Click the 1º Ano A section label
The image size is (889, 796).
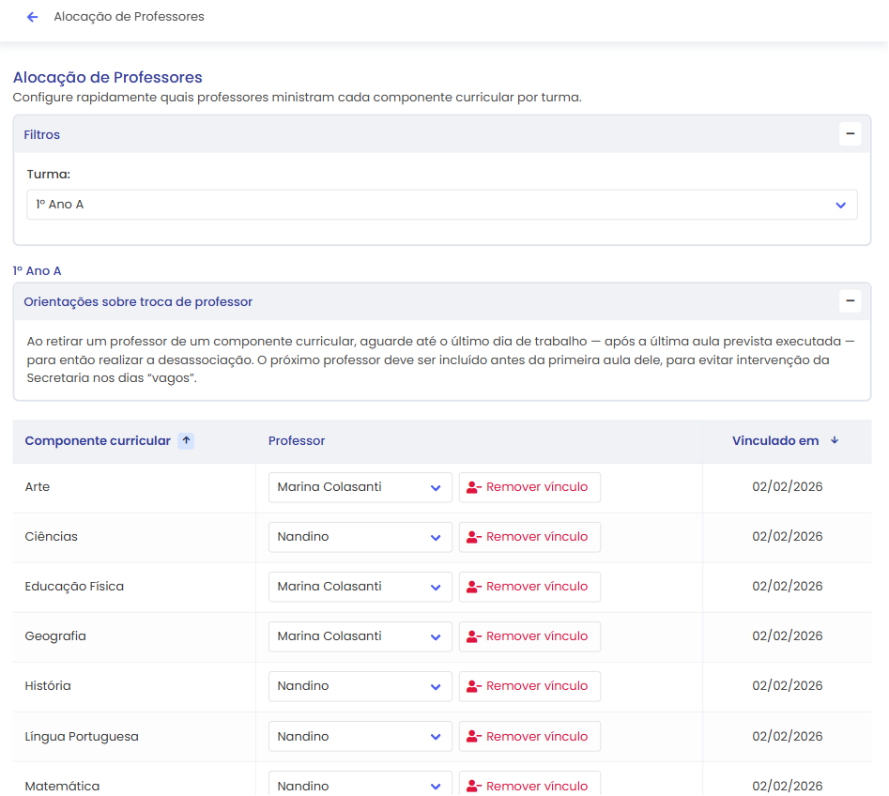click(x=37, y=271)
